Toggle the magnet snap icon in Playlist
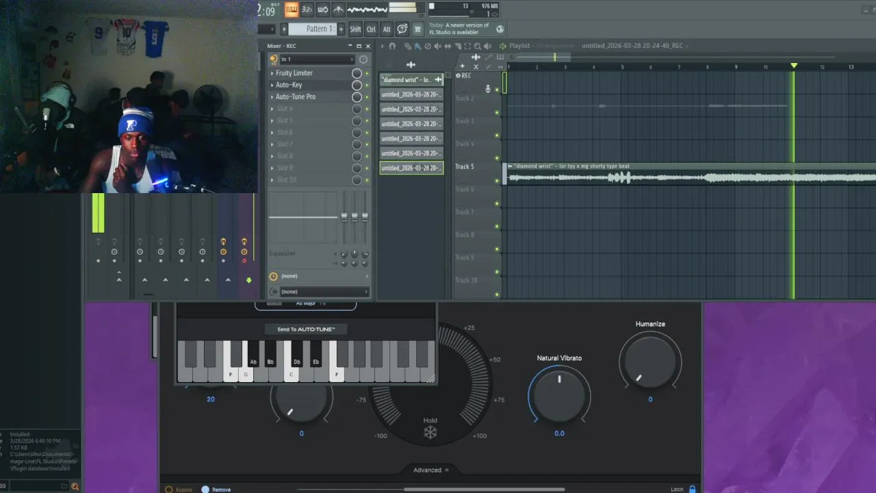 pos(392,47)
